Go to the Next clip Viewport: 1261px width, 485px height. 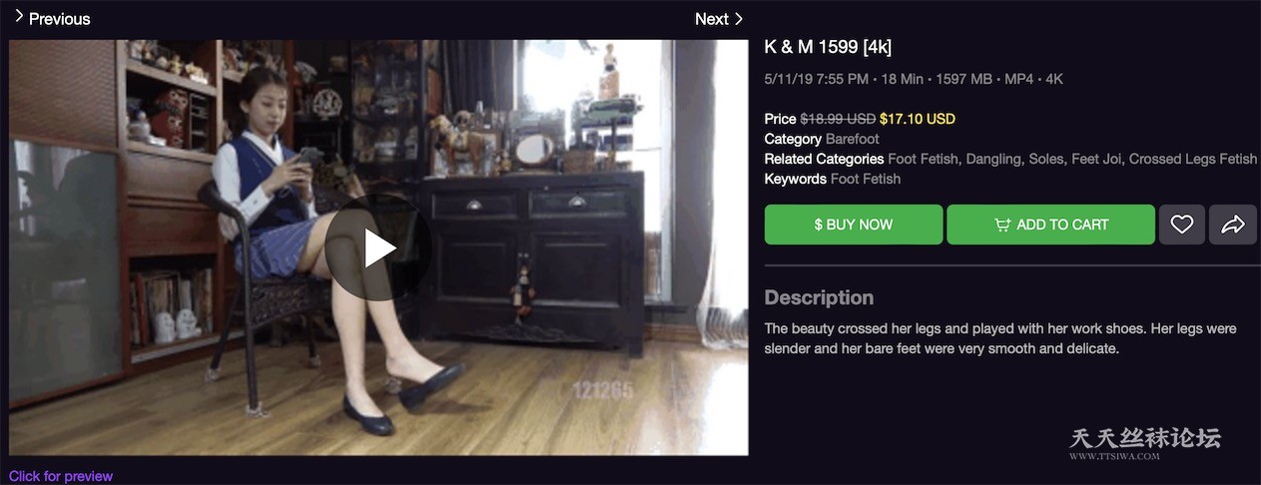tap(711, 19)
